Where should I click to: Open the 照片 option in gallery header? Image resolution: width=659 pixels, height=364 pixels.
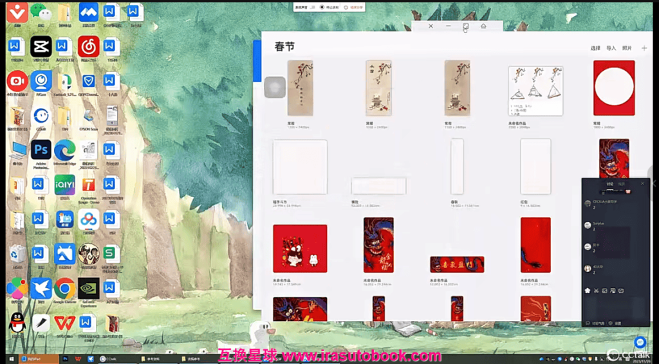(x=627, y=48)
